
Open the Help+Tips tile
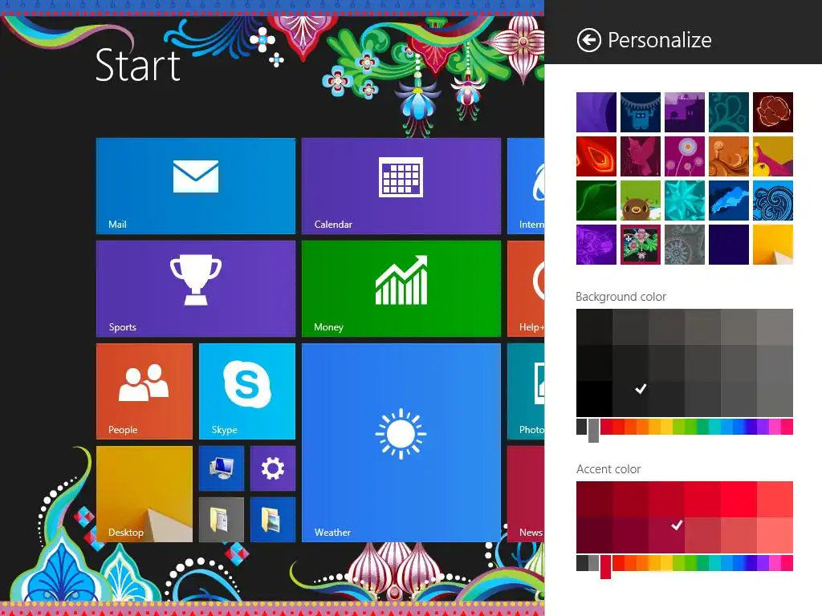[x=526, y=289]
